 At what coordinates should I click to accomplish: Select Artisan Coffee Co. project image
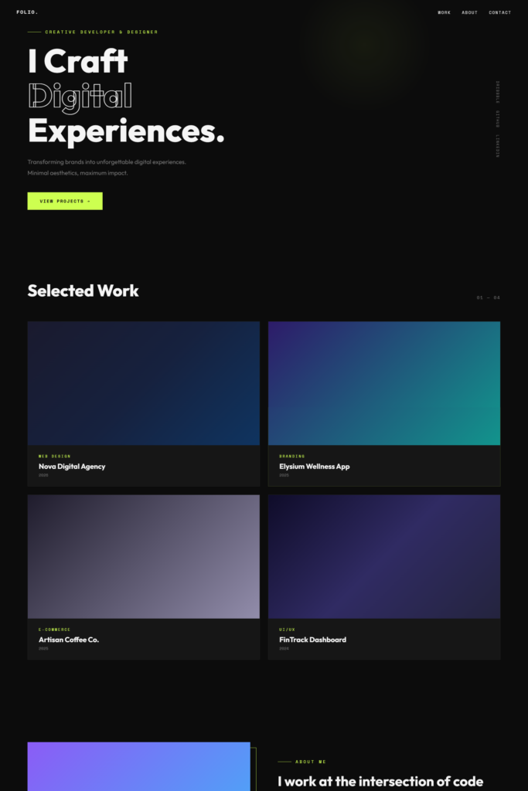[143, 556]
